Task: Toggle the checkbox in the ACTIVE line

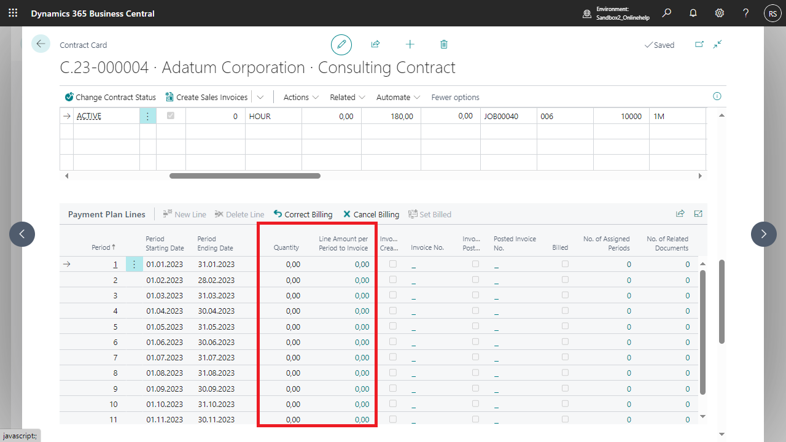Action: (x=171, y=115)
